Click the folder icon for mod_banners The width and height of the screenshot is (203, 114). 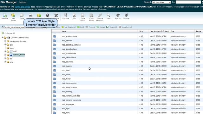click(55, 41)
